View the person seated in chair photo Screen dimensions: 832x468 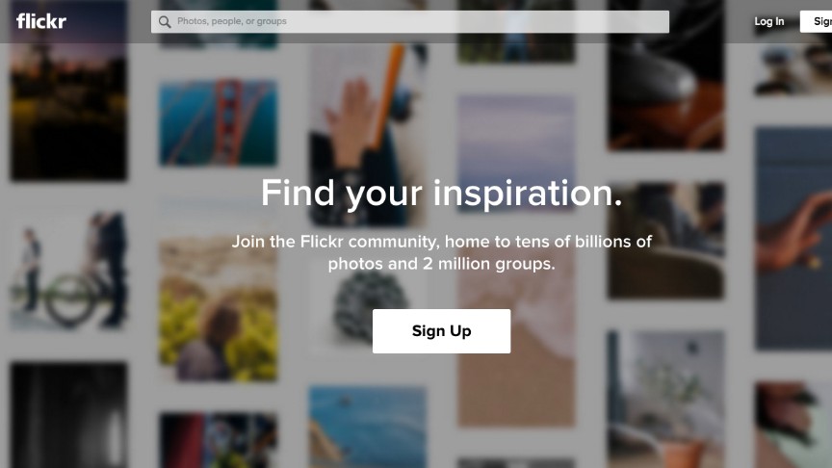[x=665, y=241]
